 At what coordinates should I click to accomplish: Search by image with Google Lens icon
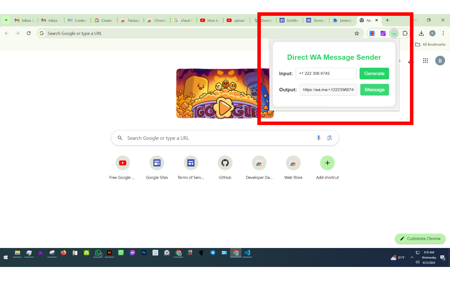point(330,138)
